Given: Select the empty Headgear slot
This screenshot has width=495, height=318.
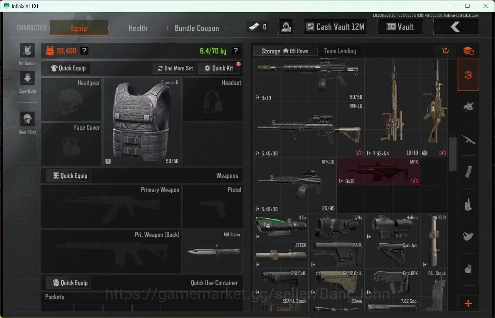Looking at the screenshot, I should 71,100.
